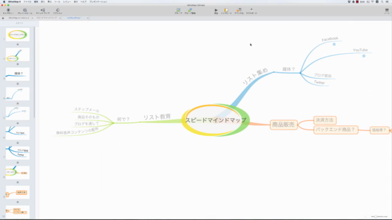Select the バックエンド商品？ box

coord(336,130)
